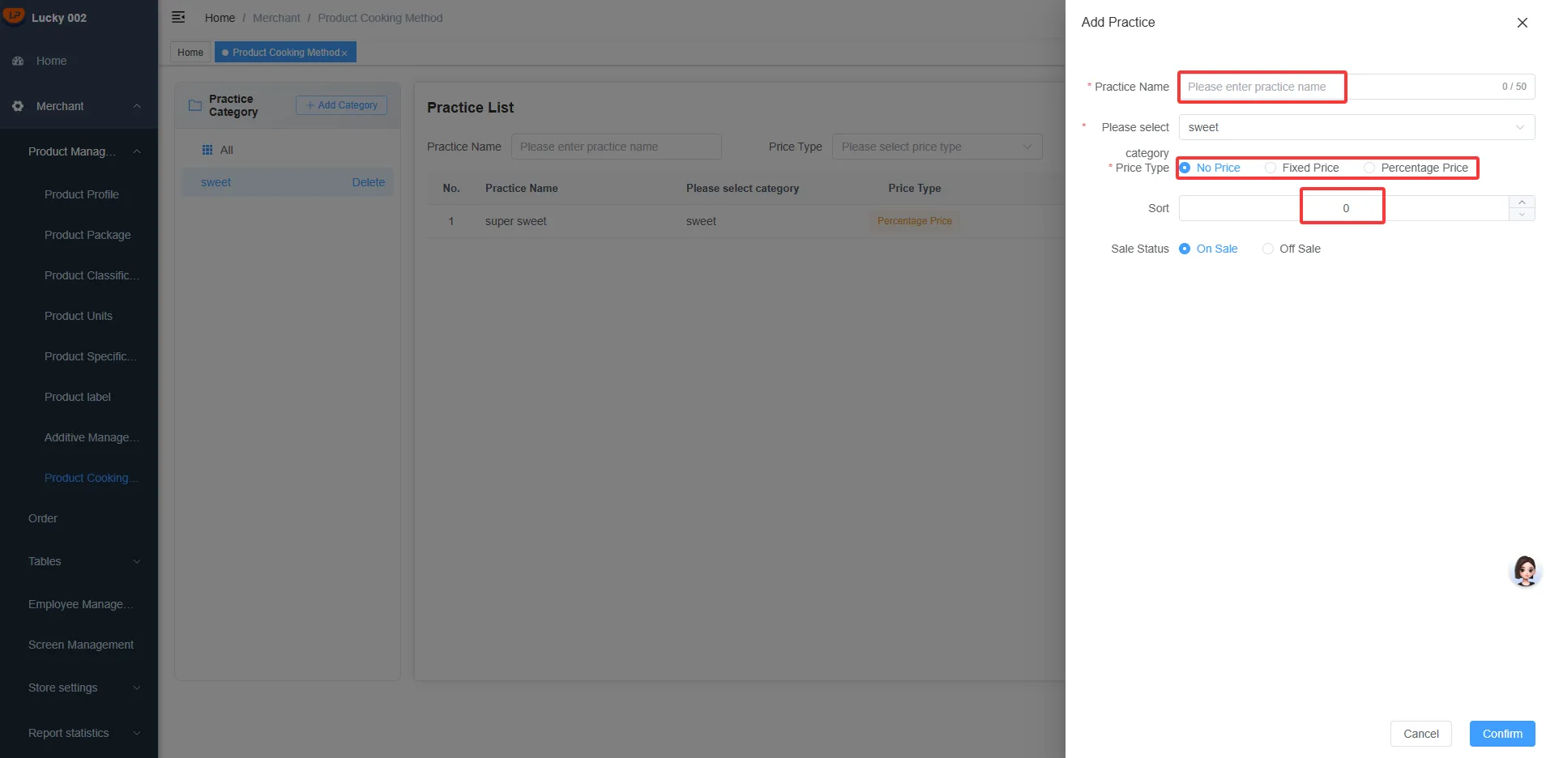The width and height of the screenshot is (1546, 758).
Task: Open Product Profile in the sidebar
Action: (x=81, y=194)
